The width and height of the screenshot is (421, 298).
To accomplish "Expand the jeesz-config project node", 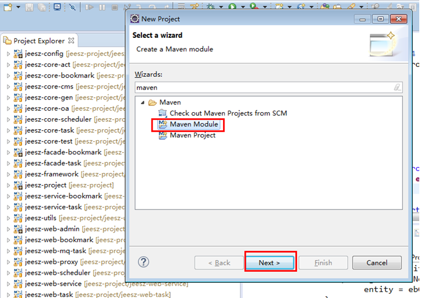I will click(8, 54).
